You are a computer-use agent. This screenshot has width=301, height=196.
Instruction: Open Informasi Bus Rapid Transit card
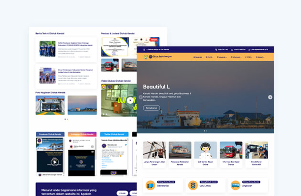pos(231,152)
